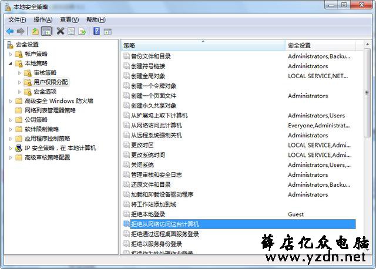Expand the 安全选项 node arrow
The image size is (376, 269).
pyautogui.click(x=19, y=92)
